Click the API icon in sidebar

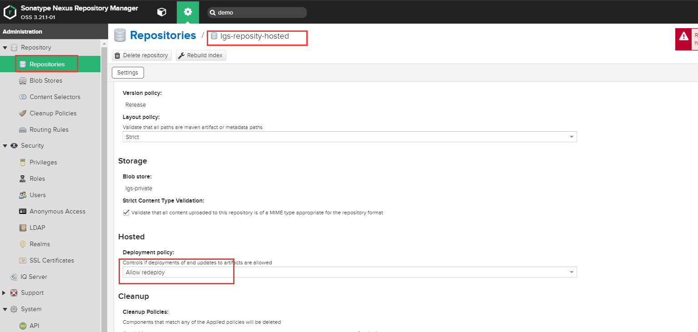tap(23, 326)
